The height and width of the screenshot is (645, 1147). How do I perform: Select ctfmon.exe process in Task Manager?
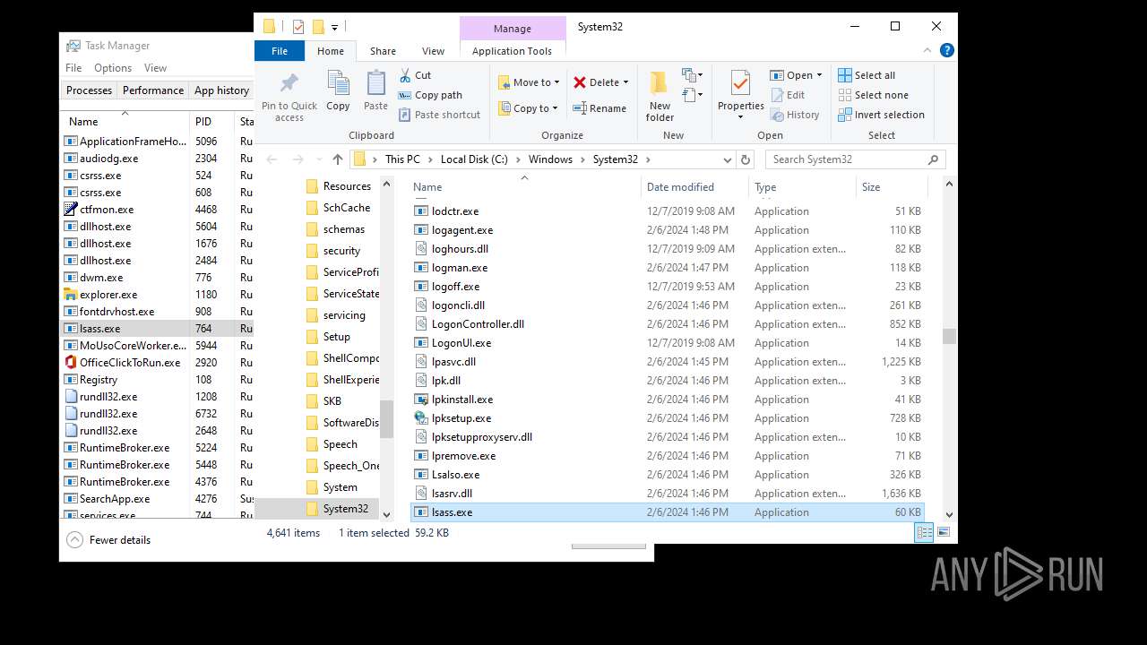pos(158,210)
